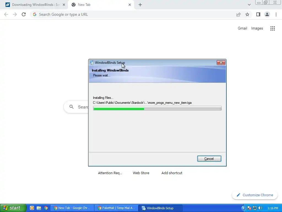Open the Attention Req... shortcut
The image size is (282, 212).
pyautogui.click(x=110, y=173)
